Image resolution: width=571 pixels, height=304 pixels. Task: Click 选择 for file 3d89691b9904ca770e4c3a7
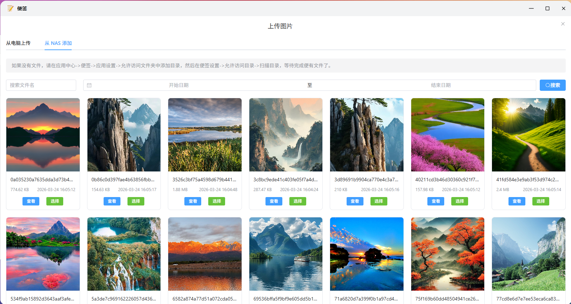pos(379,201)
